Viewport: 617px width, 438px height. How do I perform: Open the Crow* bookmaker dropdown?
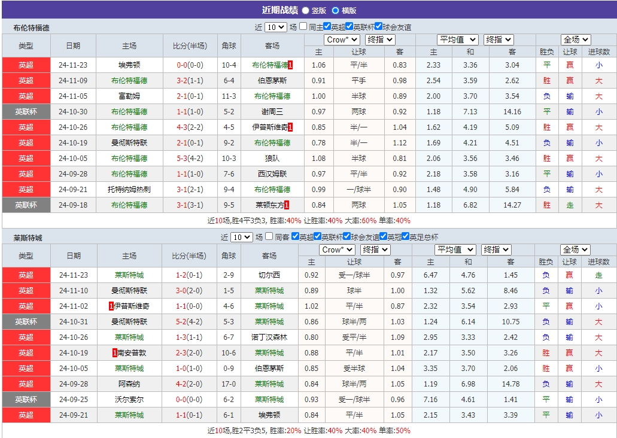click(341, 39)
